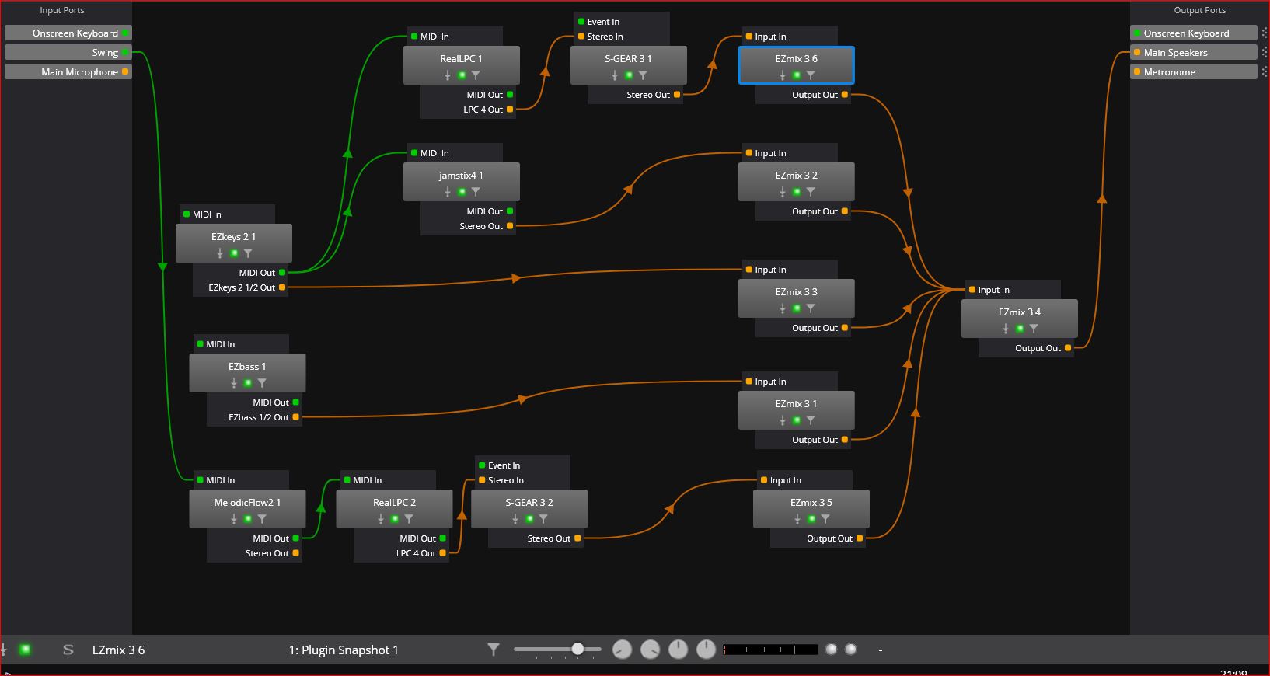1270x676 pixels.
Task: Click the fourth knob next to the level meter
Action: point(706,650)
